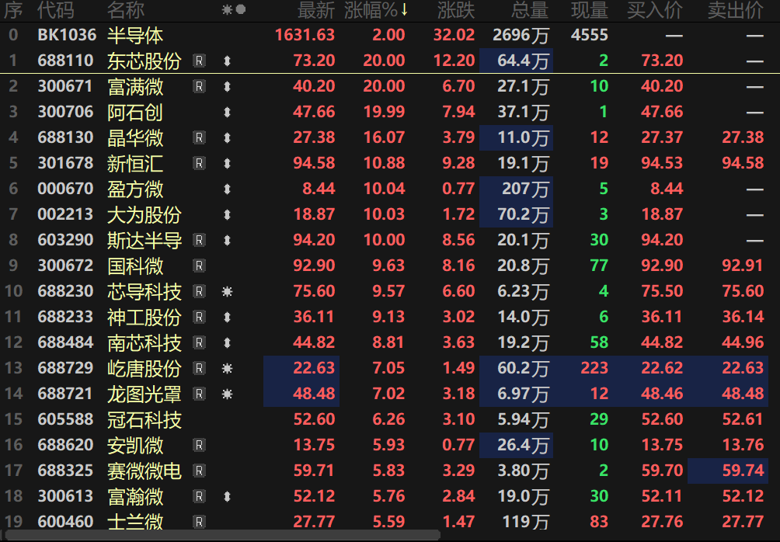Select stock name 南芯科技
780x542 pixels.
pos(145,342)
